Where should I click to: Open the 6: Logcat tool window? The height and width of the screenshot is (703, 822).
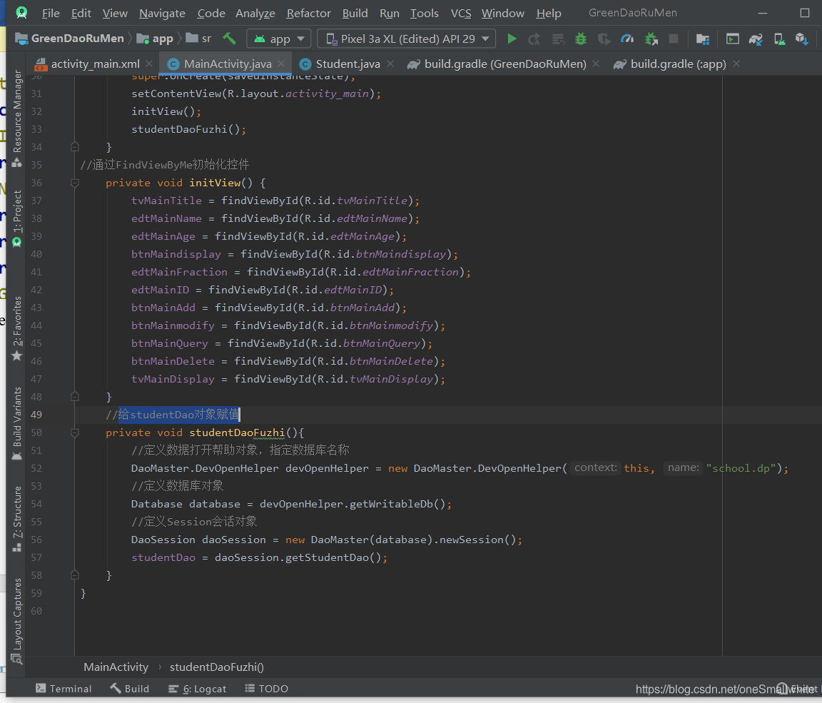pos(197,688)
